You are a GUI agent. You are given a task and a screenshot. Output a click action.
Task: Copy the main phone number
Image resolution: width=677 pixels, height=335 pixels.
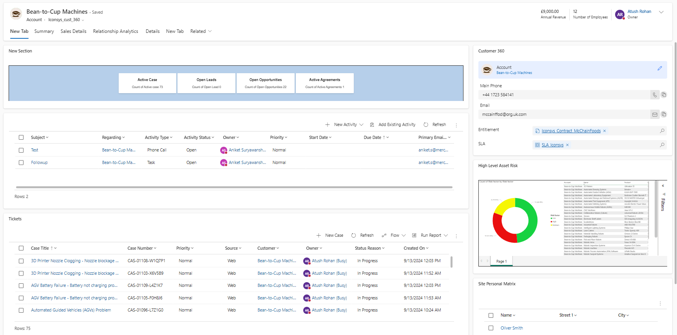[x=664, y=95]
